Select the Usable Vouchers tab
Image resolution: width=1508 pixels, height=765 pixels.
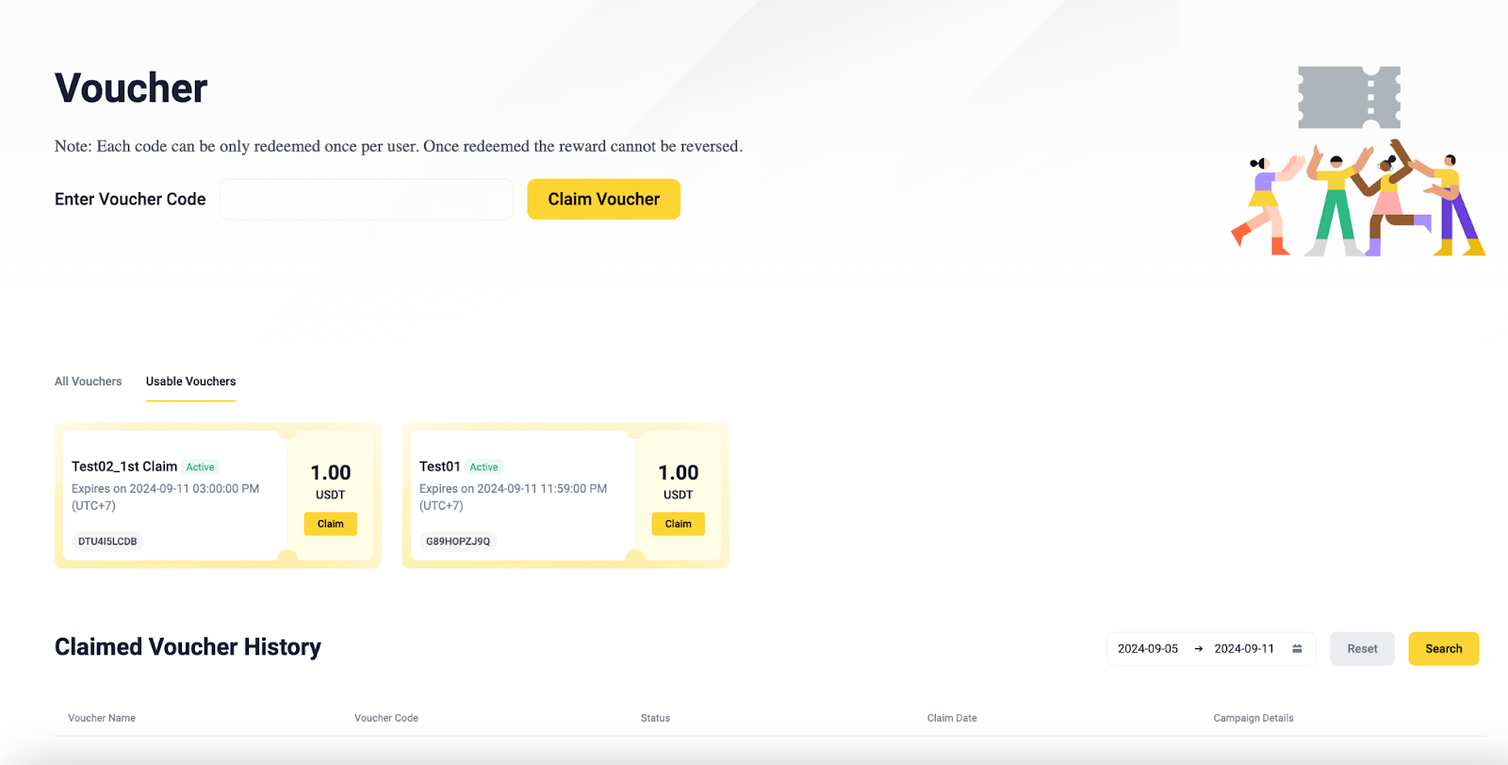coord(190,382)
